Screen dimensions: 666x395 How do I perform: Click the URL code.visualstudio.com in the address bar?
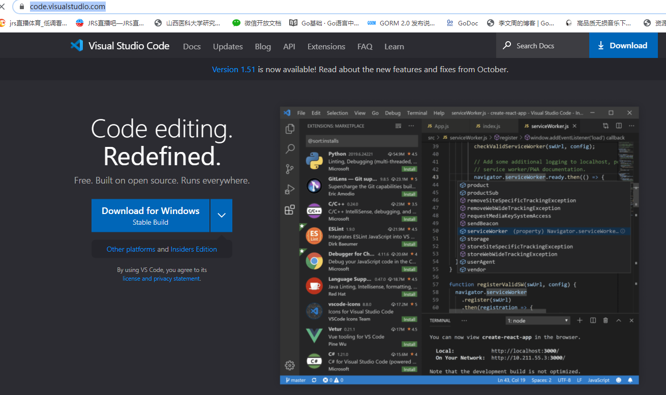(x=68, y=7)
